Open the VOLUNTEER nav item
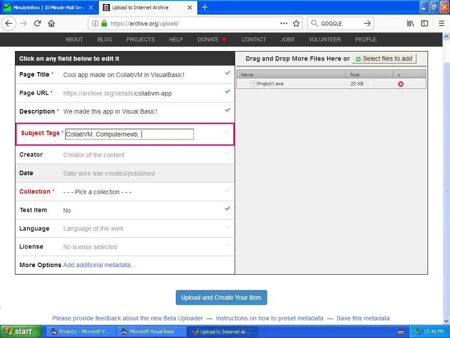The width and height of the screenshot is (450, 338). (325, 40)
